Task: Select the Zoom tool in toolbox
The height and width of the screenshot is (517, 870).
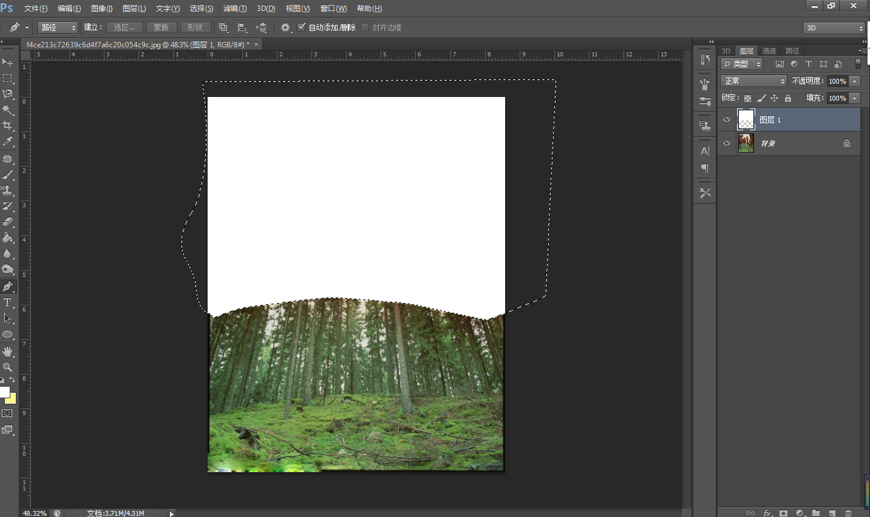Action: [x=7, y=367]
